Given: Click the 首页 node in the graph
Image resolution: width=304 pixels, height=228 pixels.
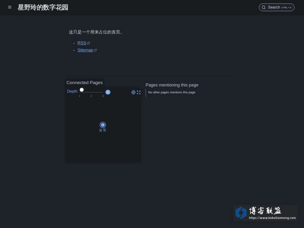Looking at the screenshot, I should pos(103,125).
